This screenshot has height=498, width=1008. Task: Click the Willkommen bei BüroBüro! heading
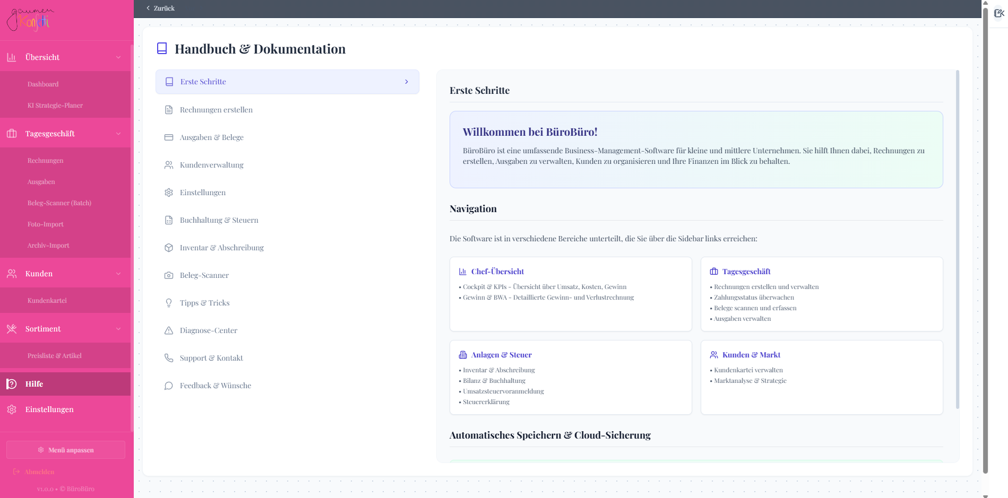click(530, 132)
